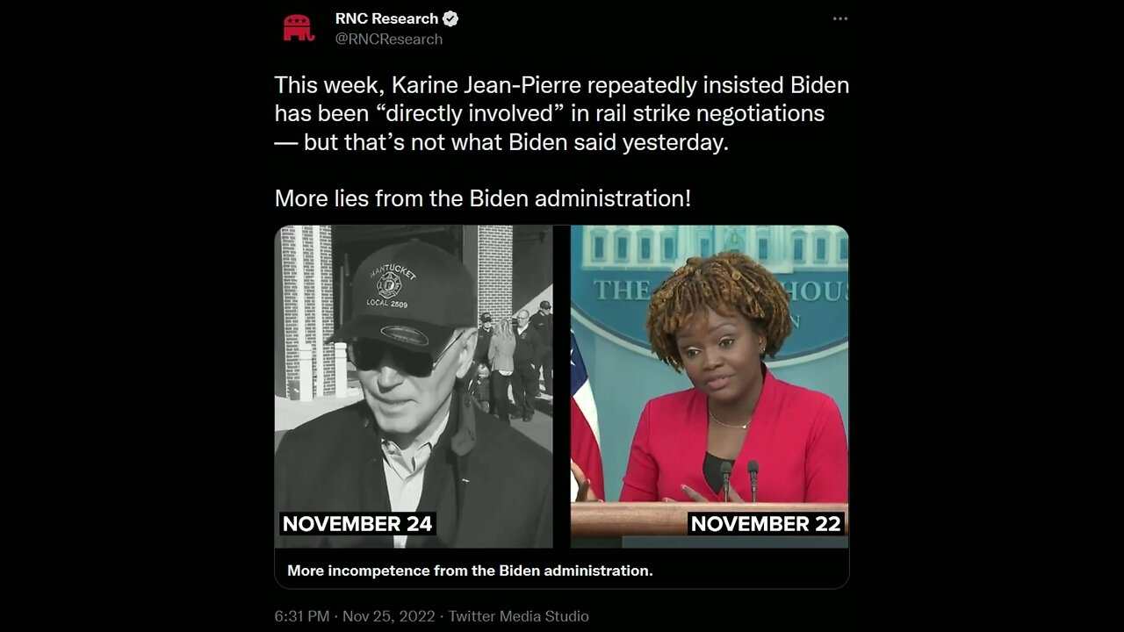1124x632 pixels.
Task: Visit the @RNCResearch handle link
Action: pos(389,39)
